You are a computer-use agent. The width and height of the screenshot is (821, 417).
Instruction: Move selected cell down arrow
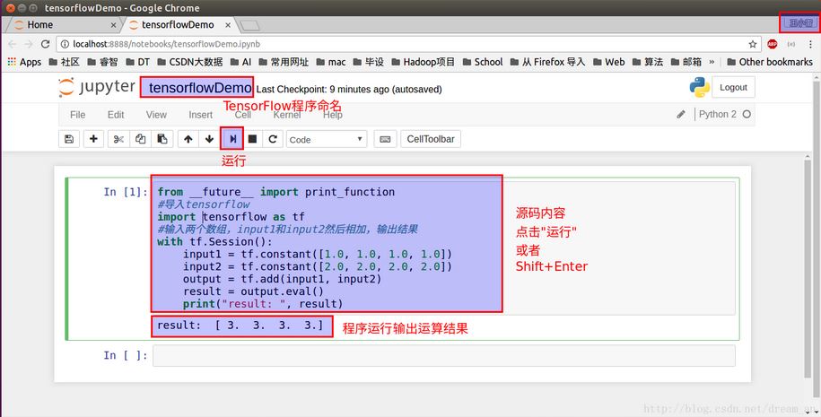point(209,139)
